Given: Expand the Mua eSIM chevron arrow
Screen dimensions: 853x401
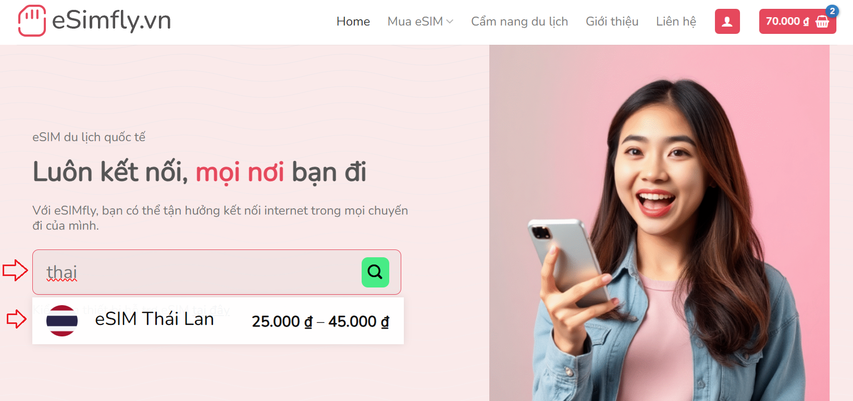Looking at the screenshot, I should pos(450,21).
